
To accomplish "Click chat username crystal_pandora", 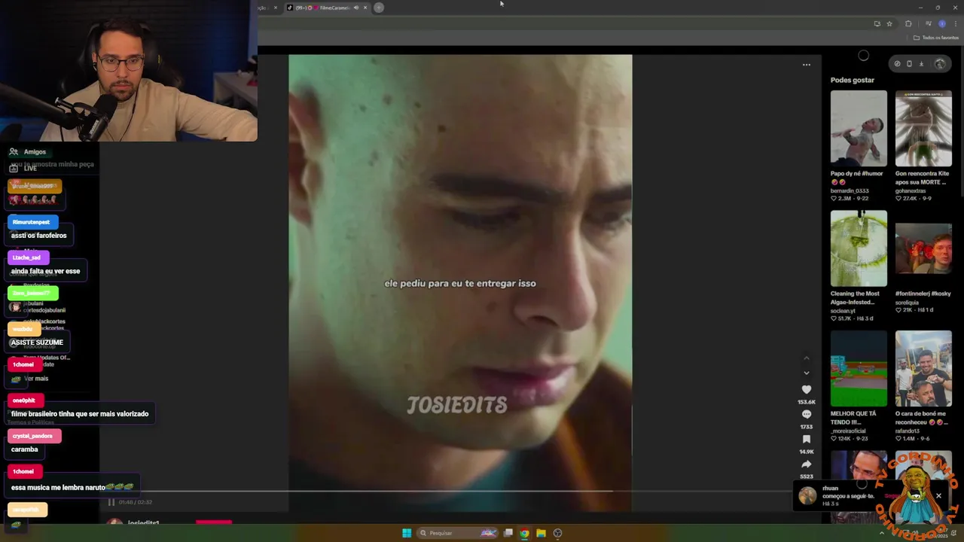I will point(32,436).
